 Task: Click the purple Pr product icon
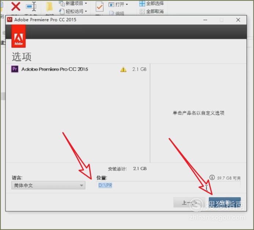pyautogui.click(x=15, y=69)
